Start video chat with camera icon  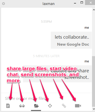click(x=78, y=106)
